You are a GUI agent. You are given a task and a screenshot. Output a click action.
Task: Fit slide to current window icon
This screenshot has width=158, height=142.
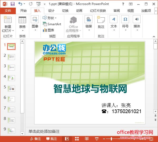[x=151, y=139]
